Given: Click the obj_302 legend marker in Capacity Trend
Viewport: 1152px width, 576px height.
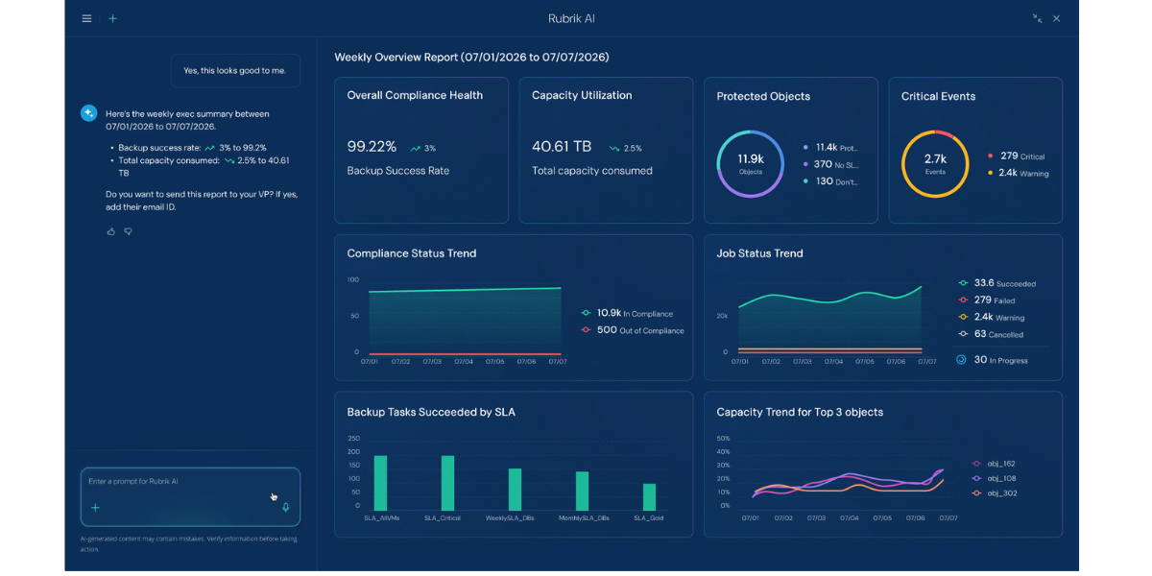Looking at the screenshot, I should 975,493.
